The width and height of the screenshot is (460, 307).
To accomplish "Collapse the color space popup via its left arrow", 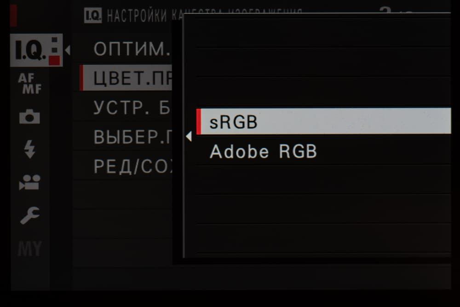I will tap(188, 136).
